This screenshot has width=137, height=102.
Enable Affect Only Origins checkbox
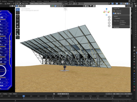[120, 21]
